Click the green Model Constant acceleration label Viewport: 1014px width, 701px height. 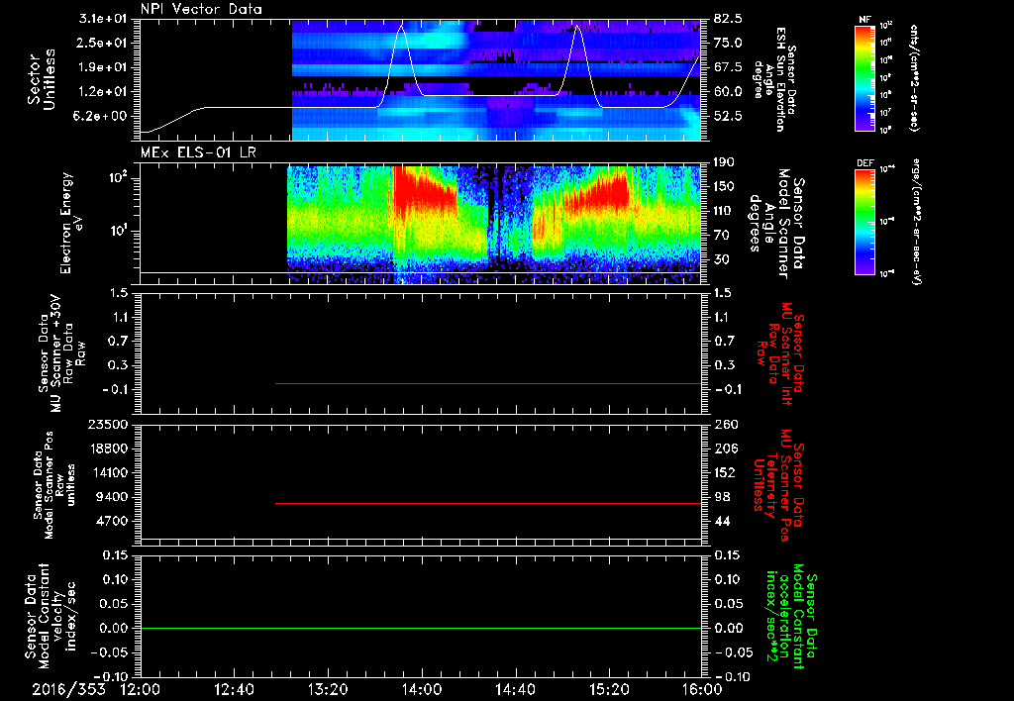(790, 617)
